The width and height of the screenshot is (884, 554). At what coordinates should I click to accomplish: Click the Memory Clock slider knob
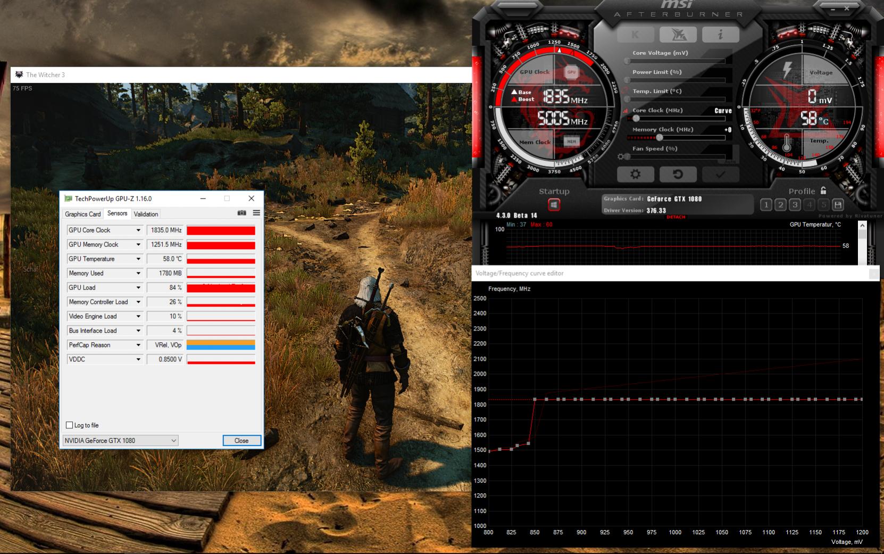click(660, 138)
